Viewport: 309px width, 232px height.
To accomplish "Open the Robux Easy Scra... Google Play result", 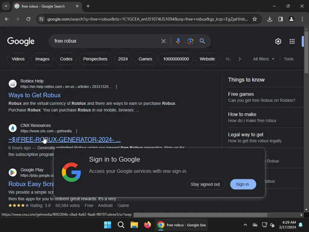I will click(x=31, y=184).
